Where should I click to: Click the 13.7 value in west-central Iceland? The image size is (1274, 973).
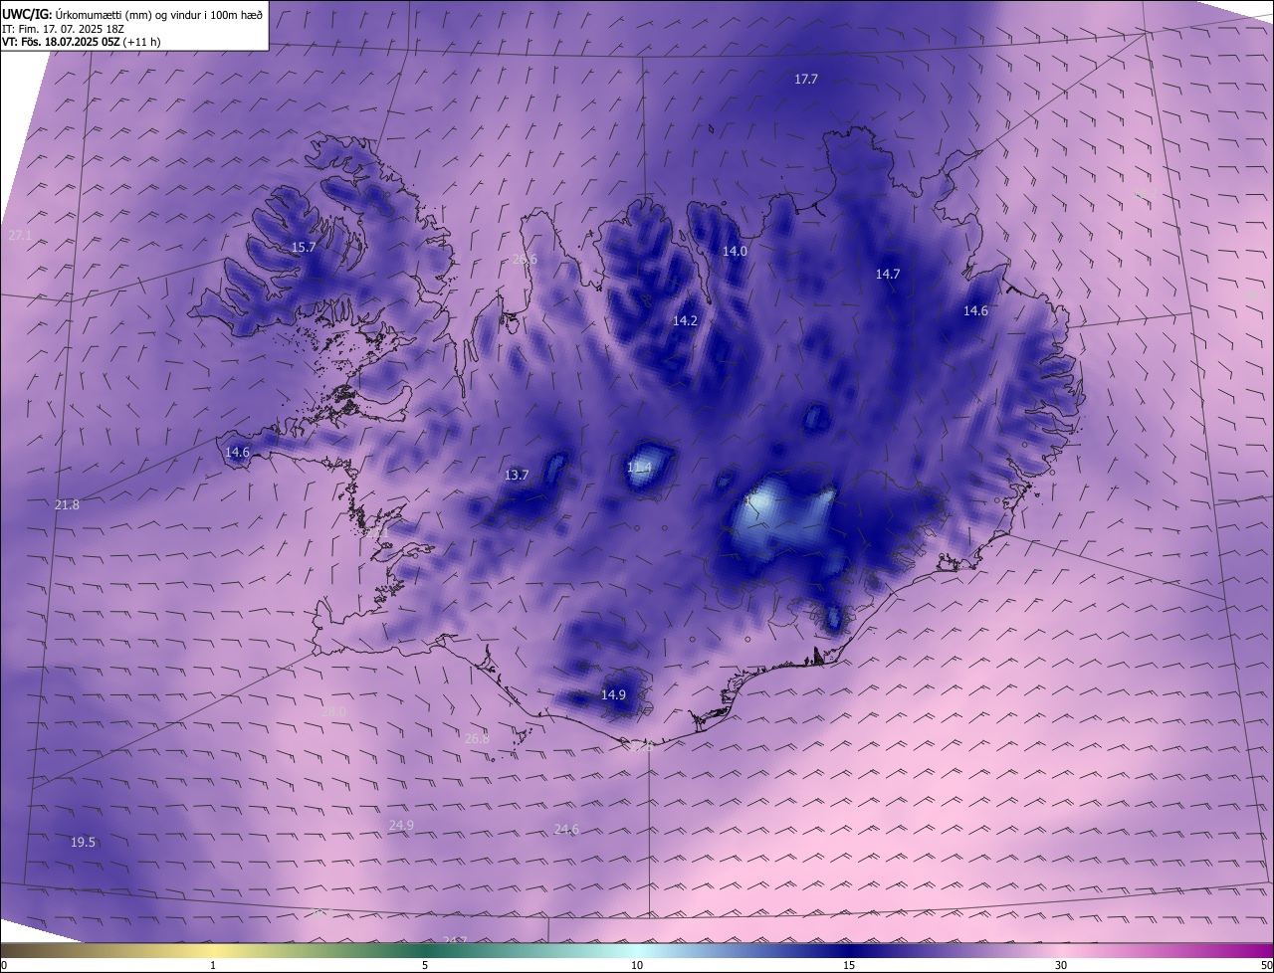(x=517, y=475)
